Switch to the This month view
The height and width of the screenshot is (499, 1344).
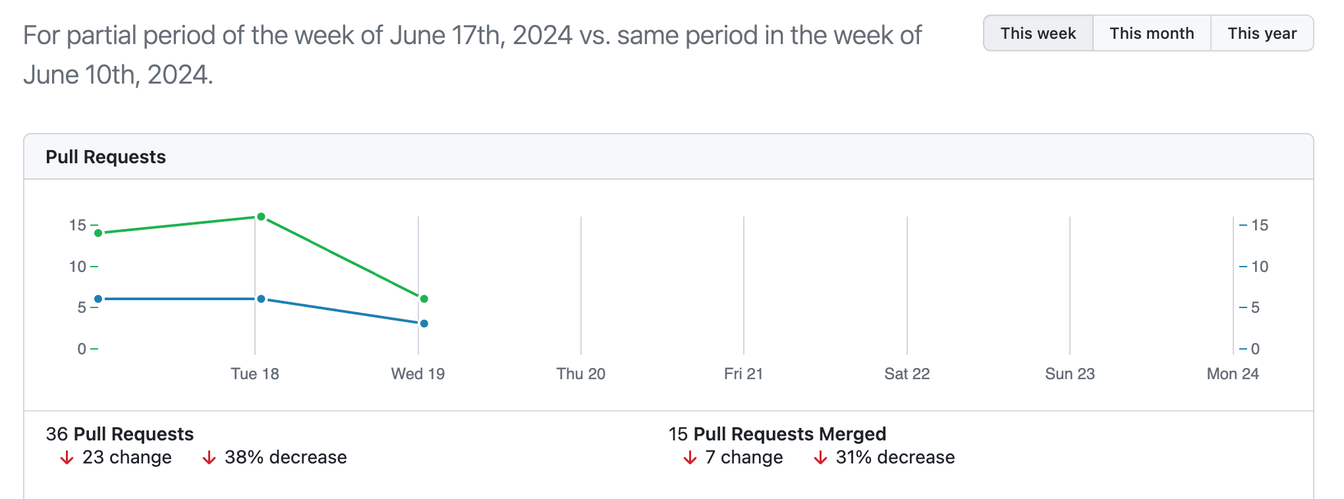click(1151, 33)
